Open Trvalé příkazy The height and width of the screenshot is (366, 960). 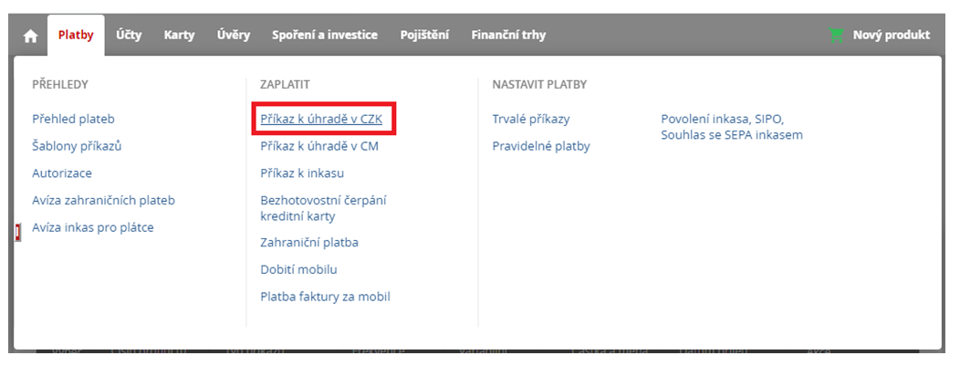(x=531, y=119)
